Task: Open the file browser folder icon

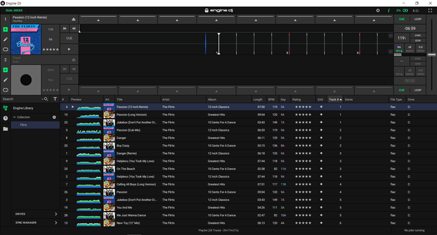Action: 5,129
